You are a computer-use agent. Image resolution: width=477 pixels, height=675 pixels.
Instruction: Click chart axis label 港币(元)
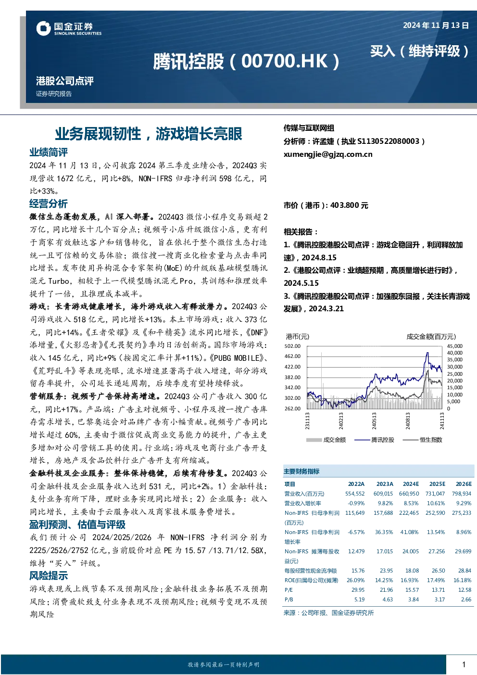click(x=298, y=336)
